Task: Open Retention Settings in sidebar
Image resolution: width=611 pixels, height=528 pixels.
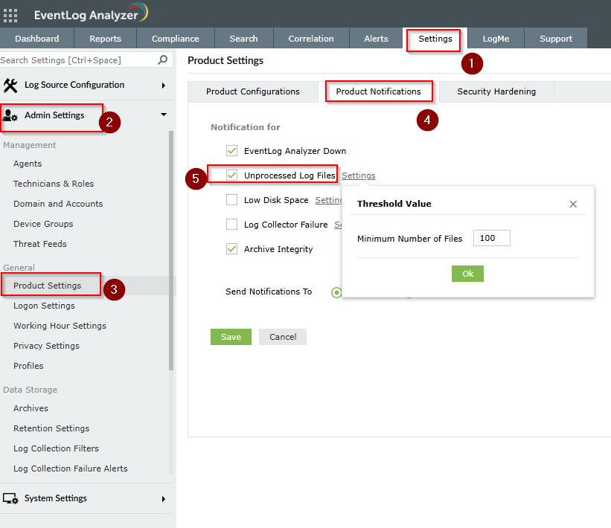Action: (x=51, y=428)
